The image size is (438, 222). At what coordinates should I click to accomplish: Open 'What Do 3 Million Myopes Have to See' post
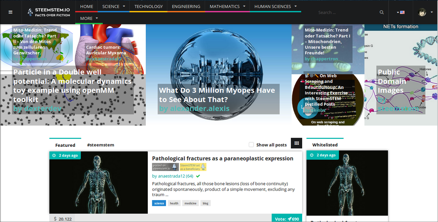[217, 95]
